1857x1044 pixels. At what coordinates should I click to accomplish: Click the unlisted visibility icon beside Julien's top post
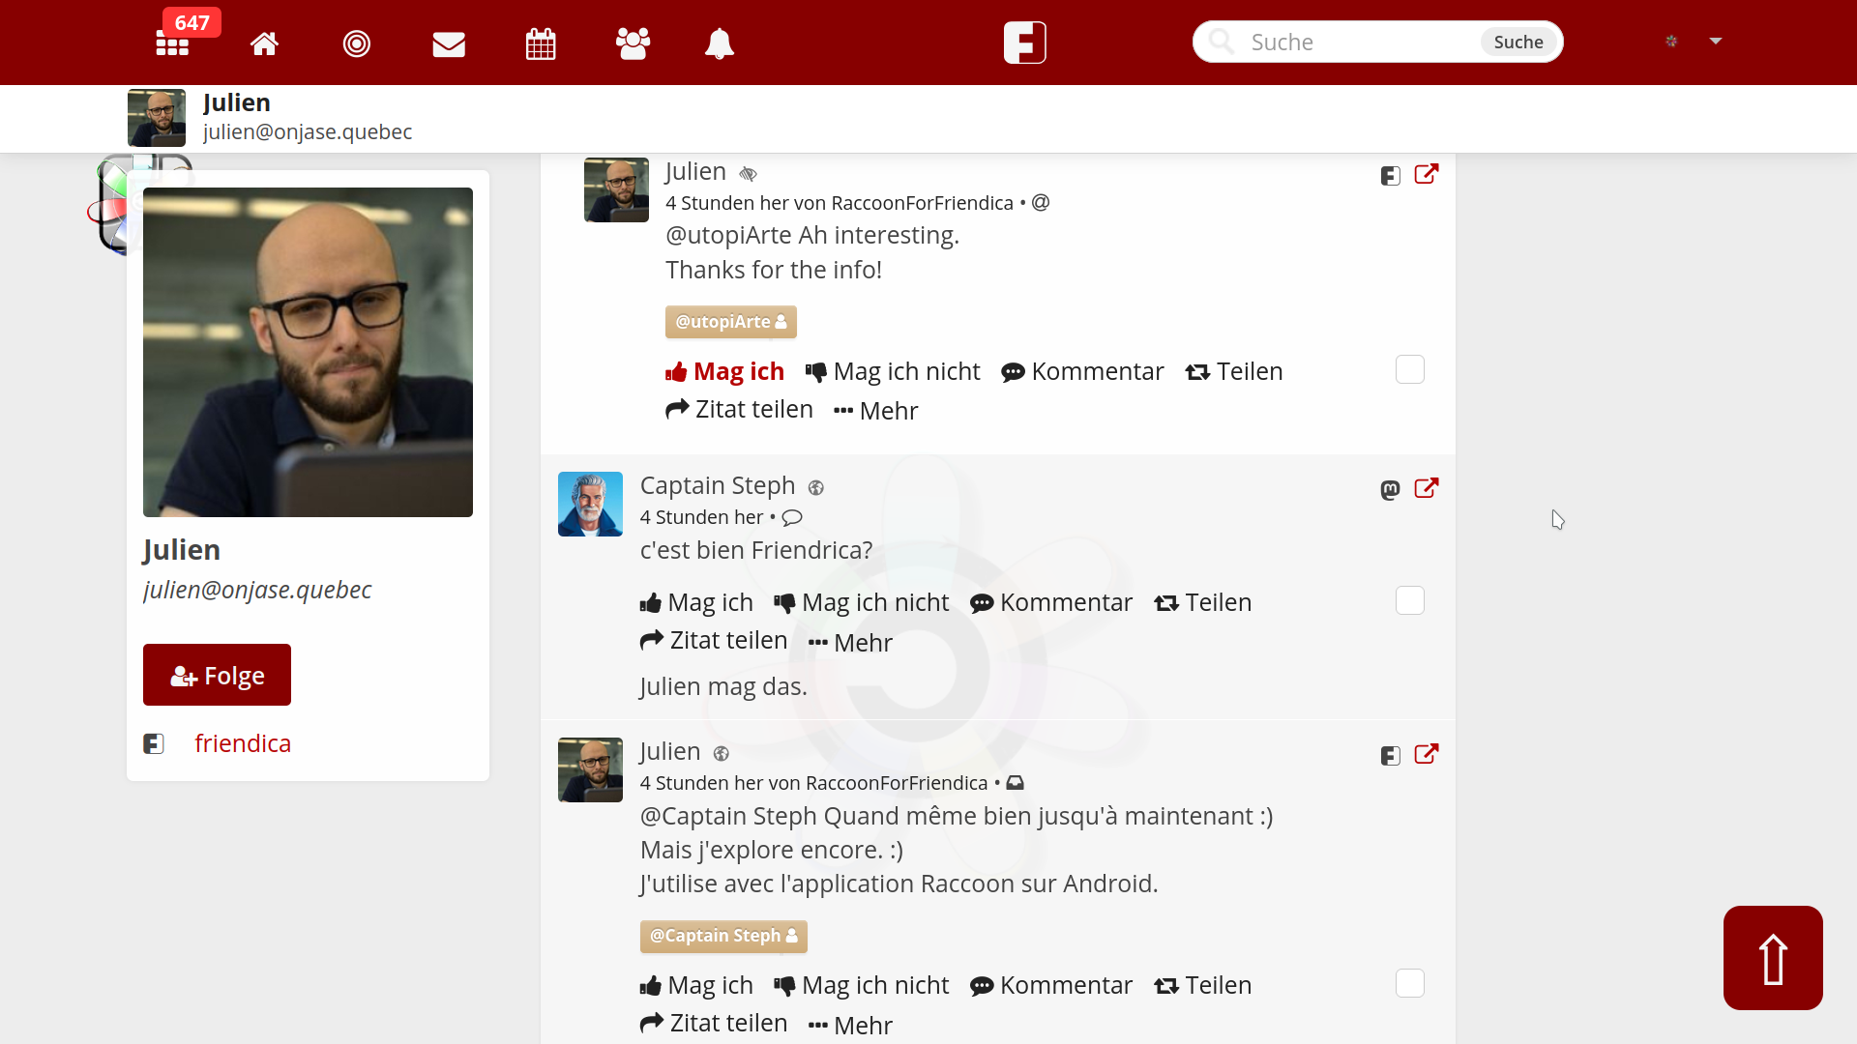click(x=748, y=174)
